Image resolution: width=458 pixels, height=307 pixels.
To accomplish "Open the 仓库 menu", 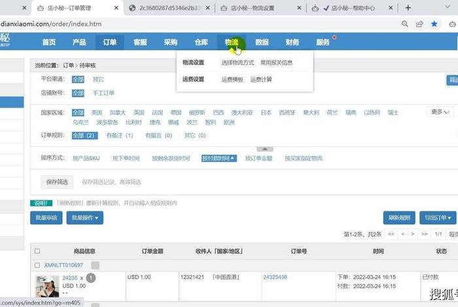I will 202,42.
